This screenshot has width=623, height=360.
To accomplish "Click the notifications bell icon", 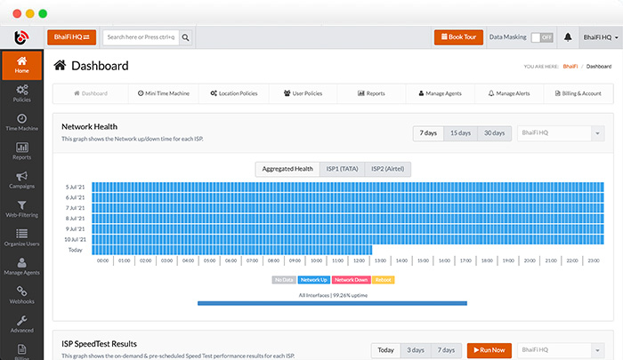I will point(568,37).
